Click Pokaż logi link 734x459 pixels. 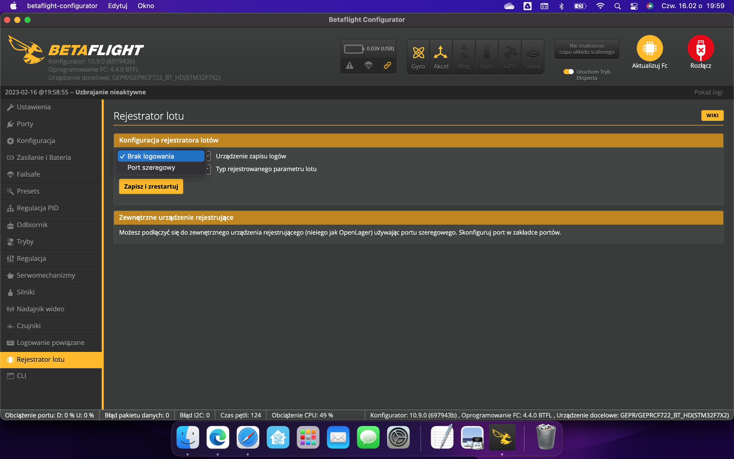(x=708, y=92)
